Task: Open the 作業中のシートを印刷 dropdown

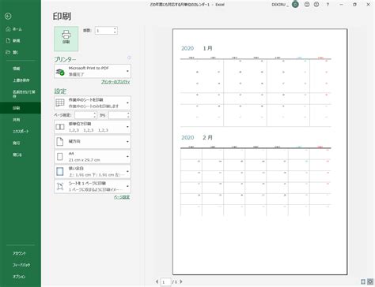Action: 93,102
